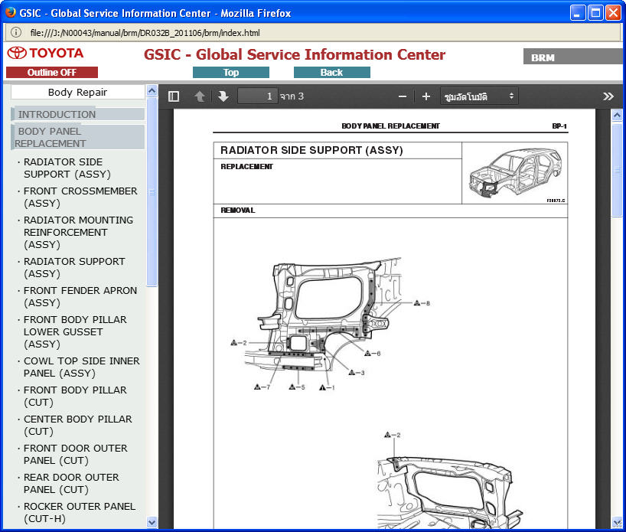Open RADIATOR SUPPORT (ASSY) link
Screen dimensions: 626x532
[x=74, y=268]
